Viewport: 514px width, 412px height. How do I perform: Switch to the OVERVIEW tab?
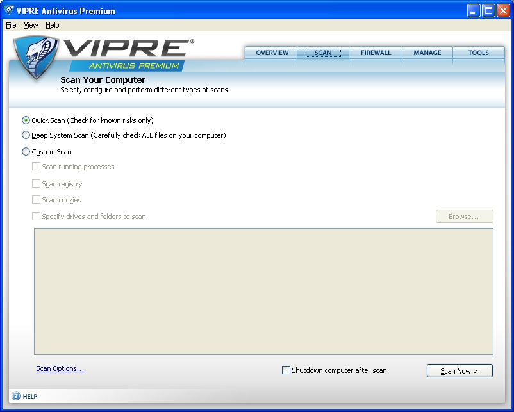click(272, 53)
